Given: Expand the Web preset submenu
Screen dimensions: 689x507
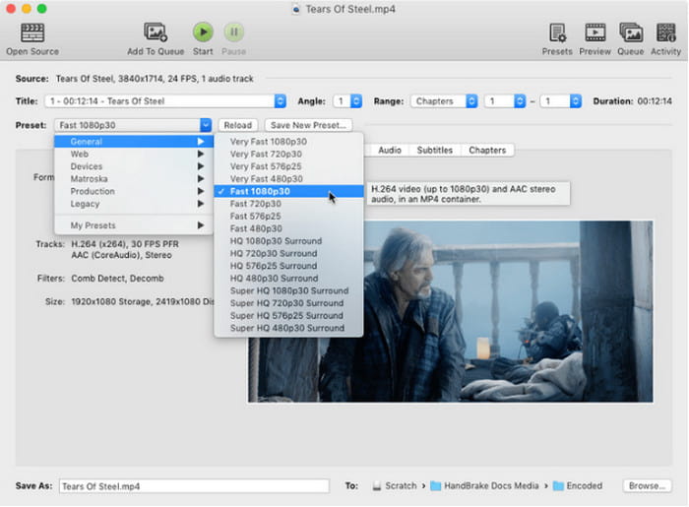Looking at the screenshot, I should point(134,155).
